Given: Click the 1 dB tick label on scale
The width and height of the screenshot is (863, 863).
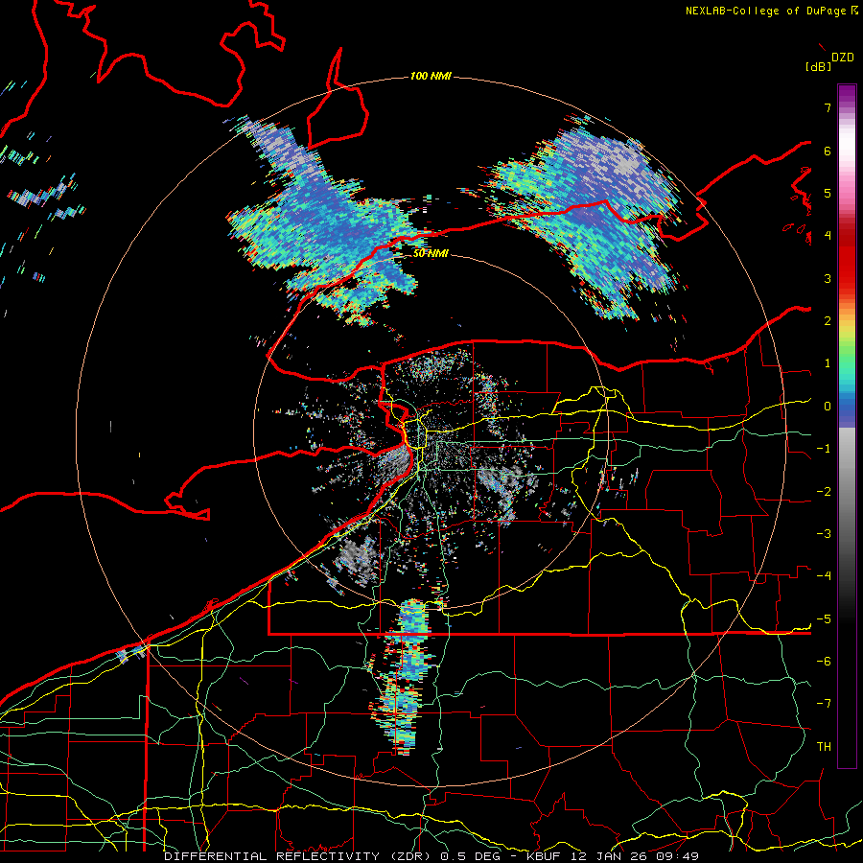Looking at the screenshot, I should 828,363.
